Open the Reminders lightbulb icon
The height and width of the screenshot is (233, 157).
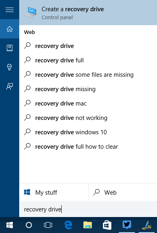10,67
